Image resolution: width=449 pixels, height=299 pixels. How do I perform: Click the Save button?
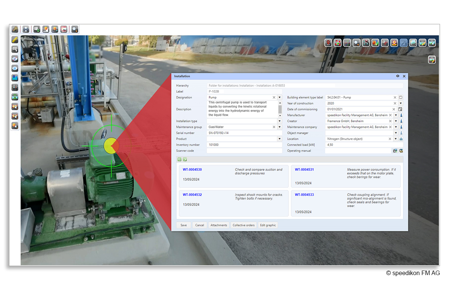tap(184, 225)
